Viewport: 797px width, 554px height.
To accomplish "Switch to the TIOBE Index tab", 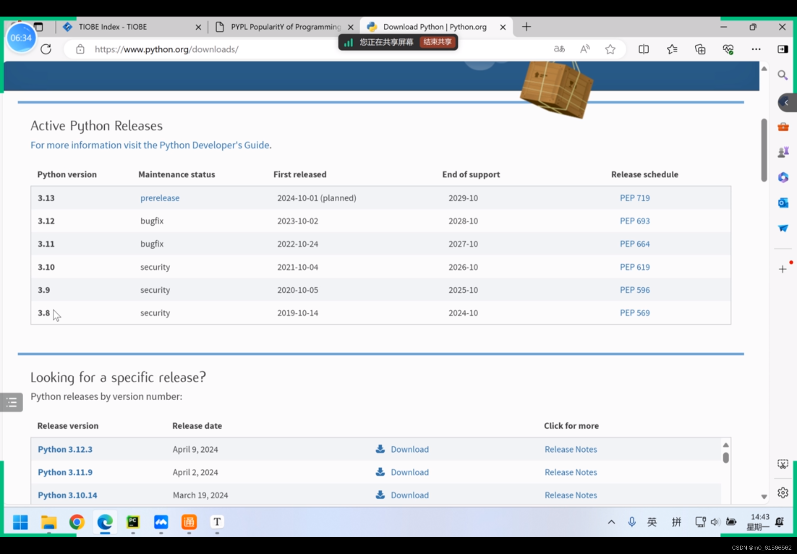I will [x=132, y=27].
